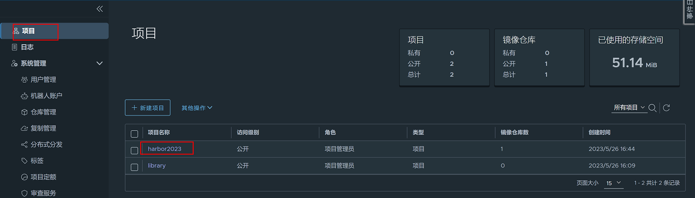Refresh the project list
695x198 pixels.
[666, 108]
